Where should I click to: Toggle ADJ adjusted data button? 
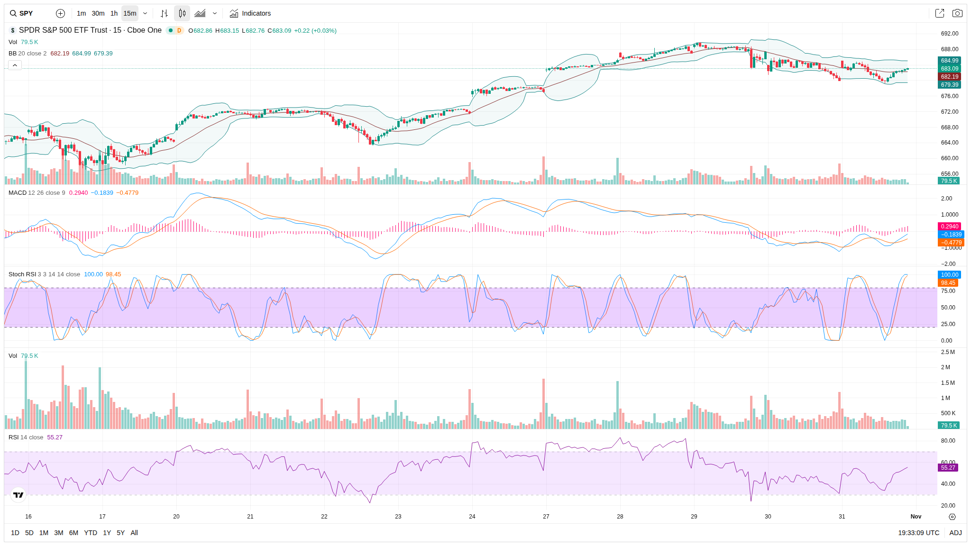[955, 533]
